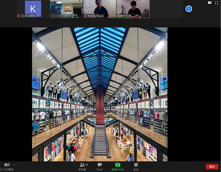The image size is (221, 172).
Task: Switch view layout icon at top right
Action: (x=210, y=3)
